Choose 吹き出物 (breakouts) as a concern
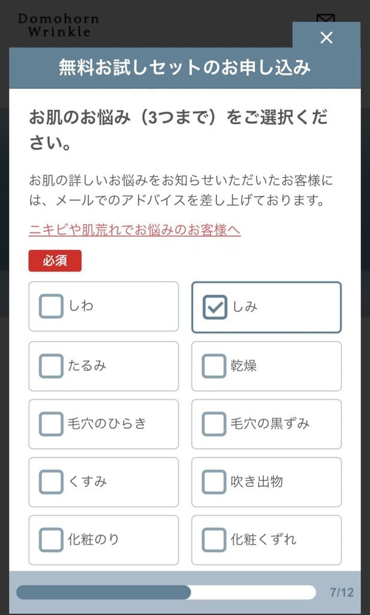The width and height of the screenshot is (370, 615). point(213,482)
